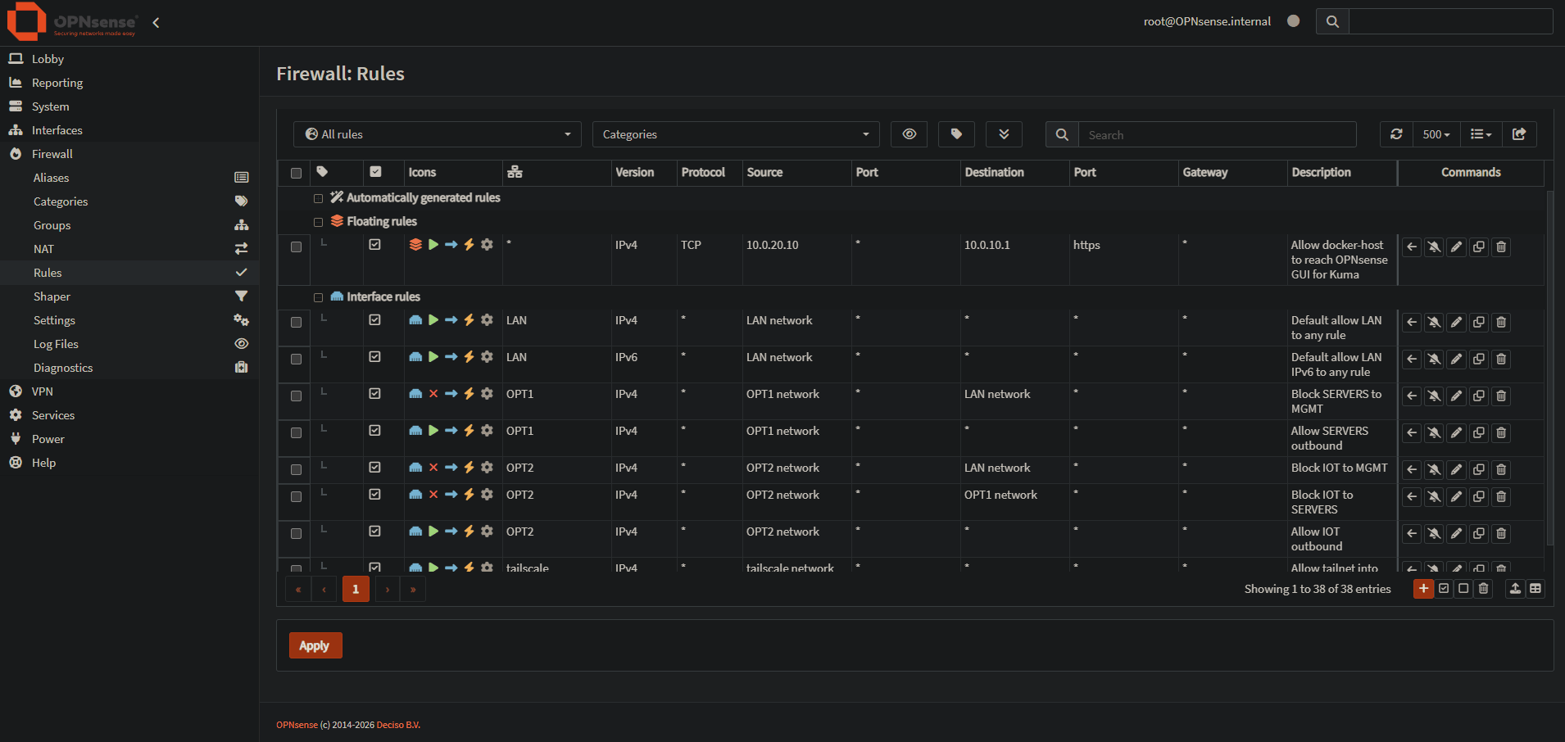Edit the Block IOT to SERVERS rule

1456,497
